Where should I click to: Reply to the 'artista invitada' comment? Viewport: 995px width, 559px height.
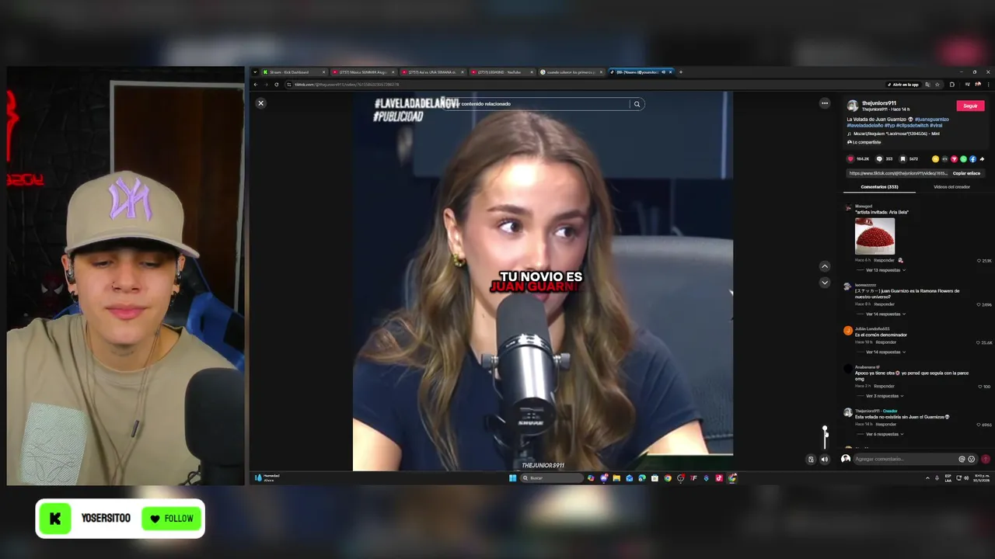pyautogui.click(x=884, y=260)
